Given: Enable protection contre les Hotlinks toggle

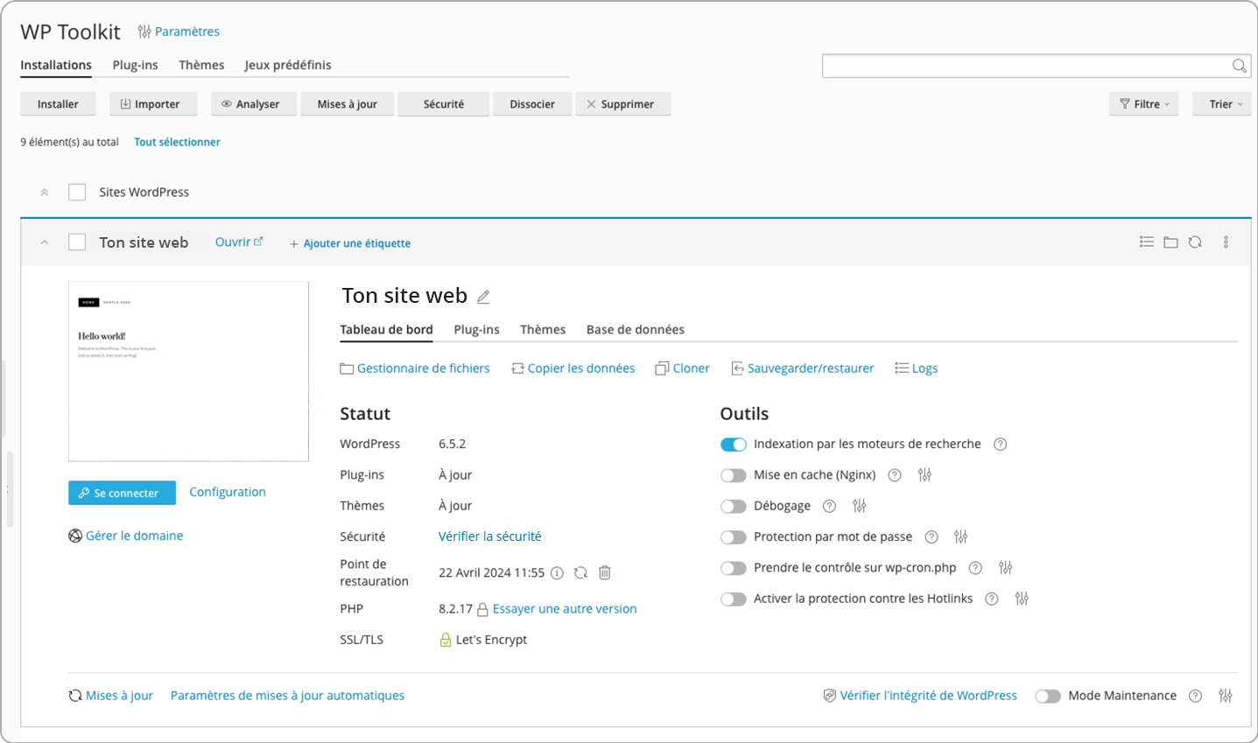Looking at the screenshot, I should (734, 599).
